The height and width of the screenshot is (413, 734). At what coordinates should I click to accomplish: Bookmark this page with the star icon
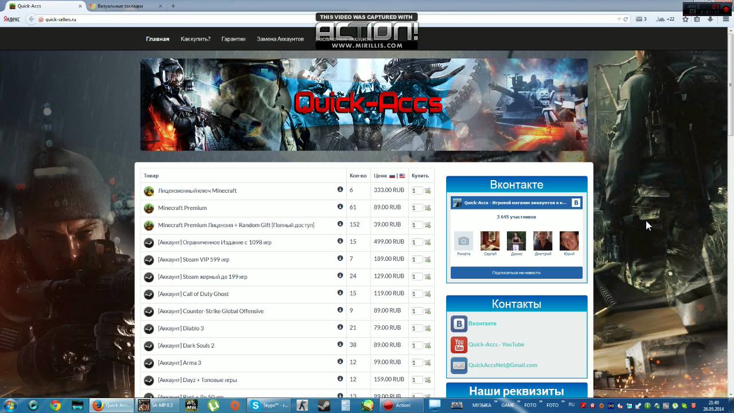click(x=685, y=19)
